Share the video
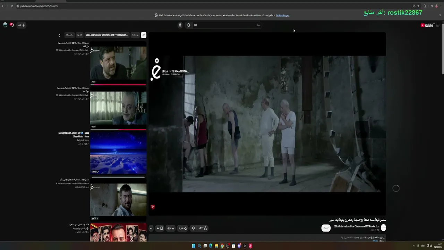Viewport: 444px width, 250px height. click(183, 228)
